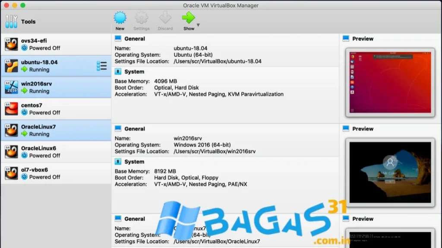Click the Discard toolbar icon
Viewport: 442px width, 248px height.
tap(165, 18)
